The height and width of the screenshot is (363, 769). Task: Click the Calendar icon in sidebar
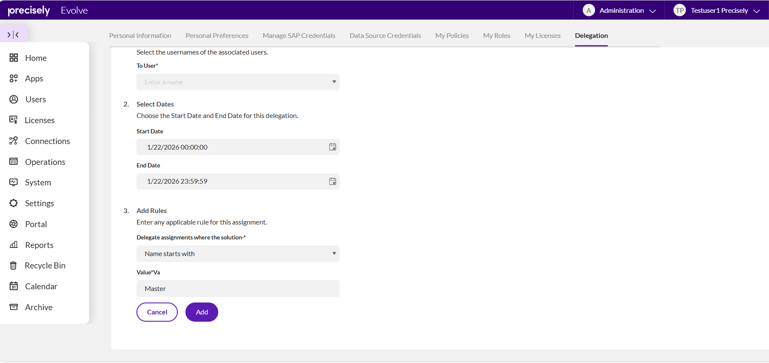pyautogui.click(x=14, y=286)
